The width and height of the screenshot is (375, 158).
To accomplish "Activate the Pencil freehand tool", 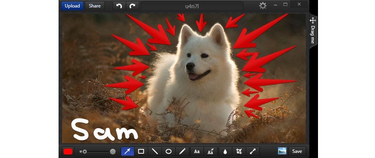I will click(x=182, y=151).
